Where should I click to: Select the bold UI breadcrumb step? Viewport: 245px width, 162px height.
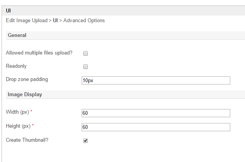tap(56, 20)
